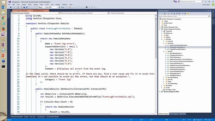The image size is (215, 121).
Task: Select packages.config file
Action: click(x=170, y=90)
